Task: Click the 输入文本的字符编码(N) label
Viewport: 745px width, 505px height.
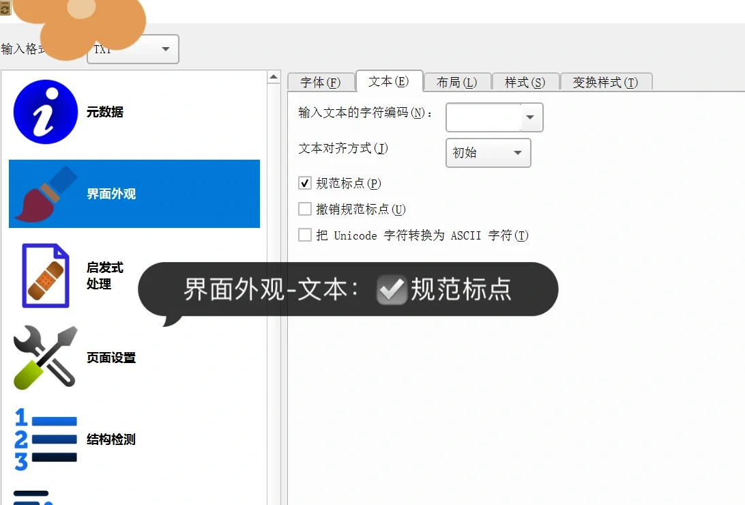Action: (366, 113)
